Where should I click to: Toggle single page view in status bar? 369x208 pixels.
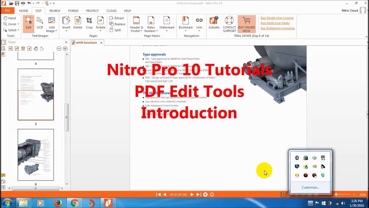click(x=283, y=194)
